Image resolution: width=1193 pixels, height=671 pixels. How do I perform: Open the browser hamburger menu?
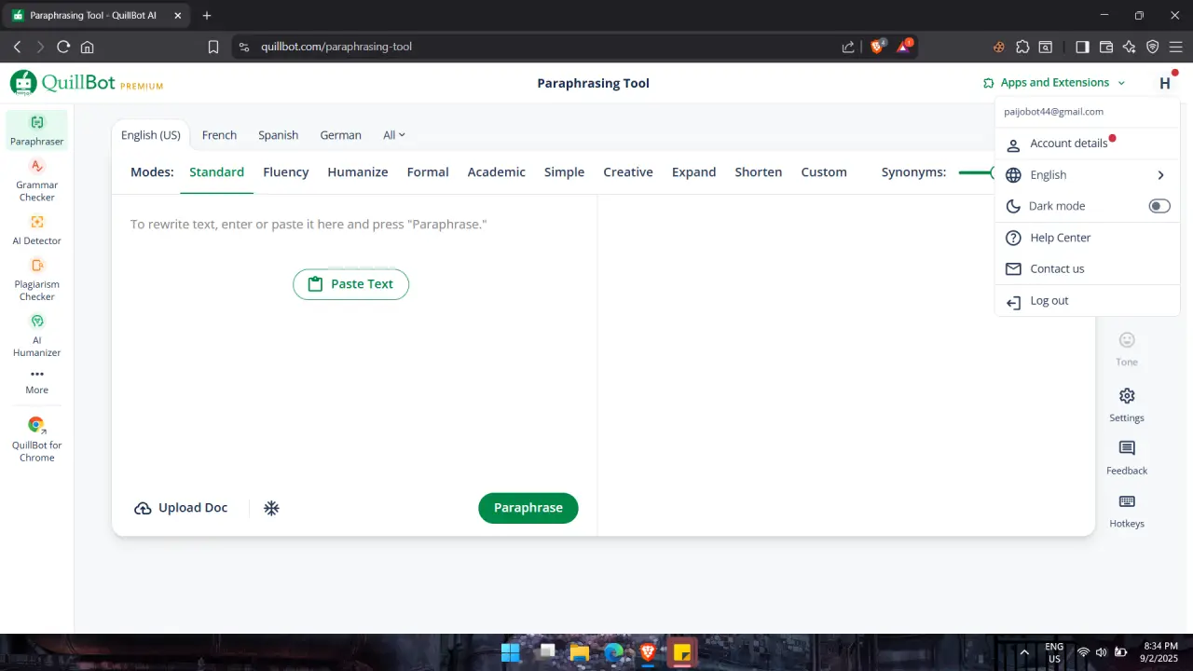[1176, 47]
